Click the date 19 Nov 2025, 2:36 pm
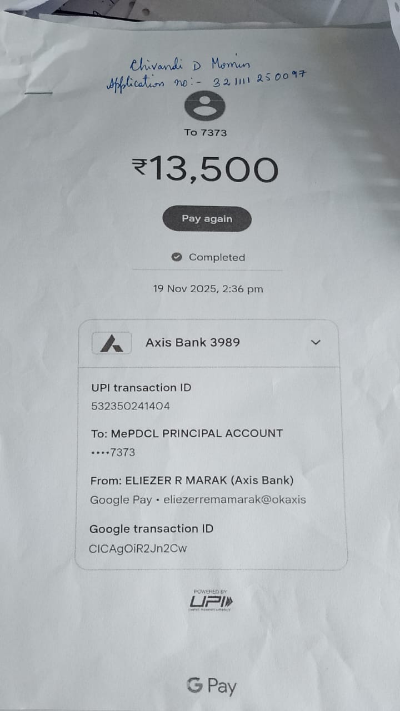 click(x=208, y=289)
